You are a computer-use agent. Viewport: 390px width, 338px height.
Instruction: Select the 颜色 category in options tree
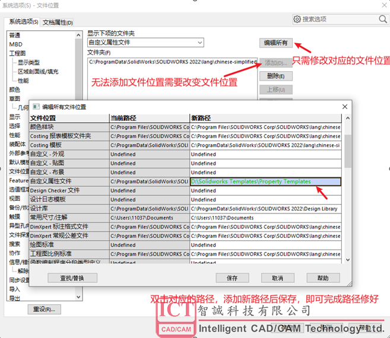(x=15, y=90)
